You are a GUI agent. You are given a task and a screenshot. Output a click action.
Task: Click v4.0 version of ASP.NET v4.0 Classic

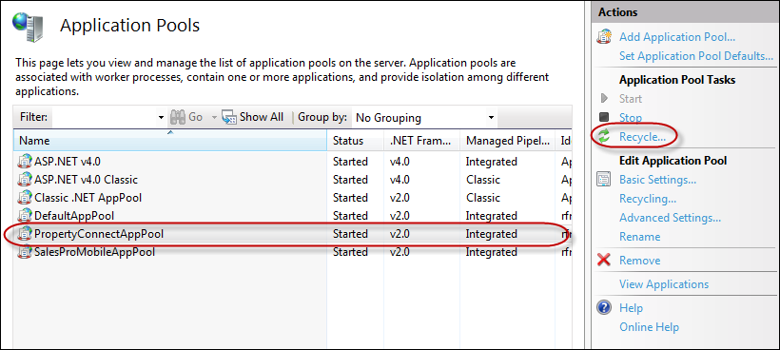(400, 180)
